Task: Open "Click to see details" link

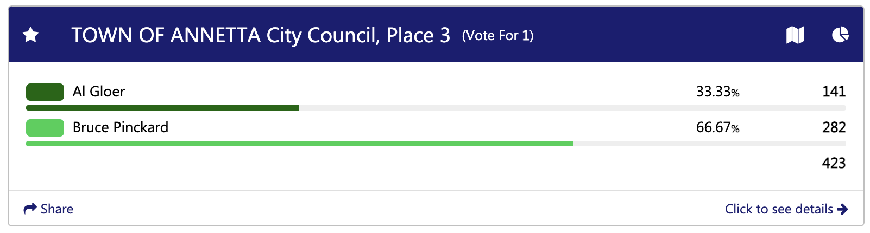Action: click(x=779, y=209)
